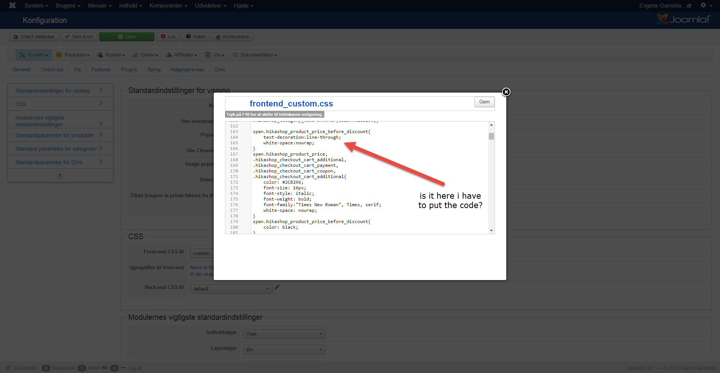The image size is (720, 373).
Task: Open the Dokumentation dropdown menu
Action: point(255,55)
